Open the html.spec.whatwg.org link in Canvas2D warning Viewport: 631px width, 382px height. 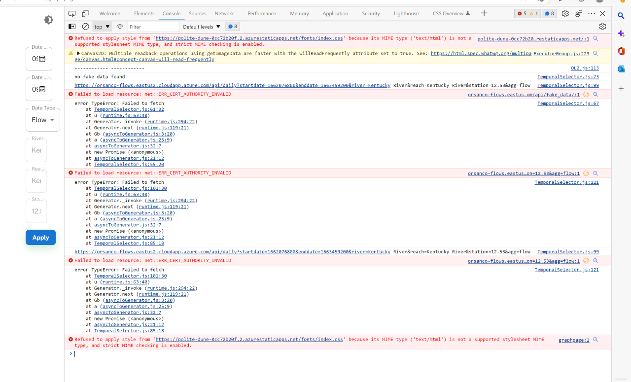tap(481, 53)
